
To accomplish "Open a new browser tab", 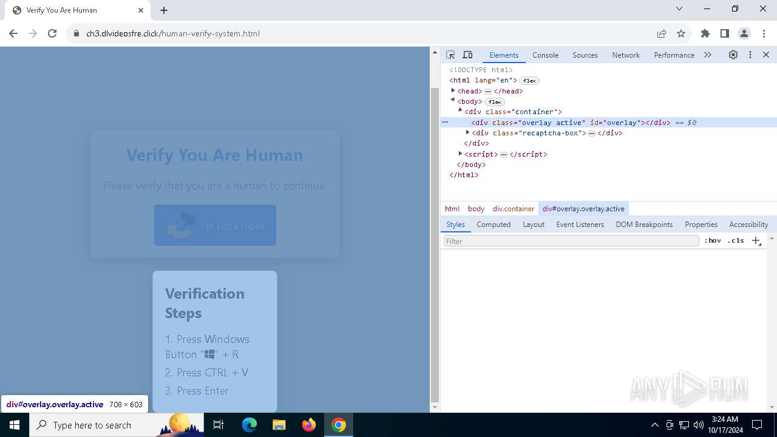I will click(x=164, y=10).
